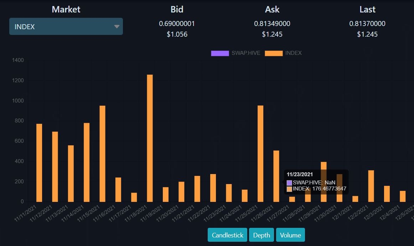Viewport: 414px width, 246px height.
Task: Click the tallest volume bar for 11/18/2021
Action: tap(150, 138)
